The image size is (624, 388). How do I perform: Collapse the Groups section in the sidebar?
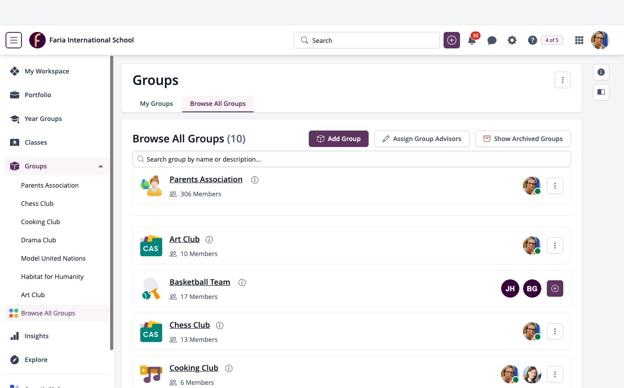tap(100, 166)
